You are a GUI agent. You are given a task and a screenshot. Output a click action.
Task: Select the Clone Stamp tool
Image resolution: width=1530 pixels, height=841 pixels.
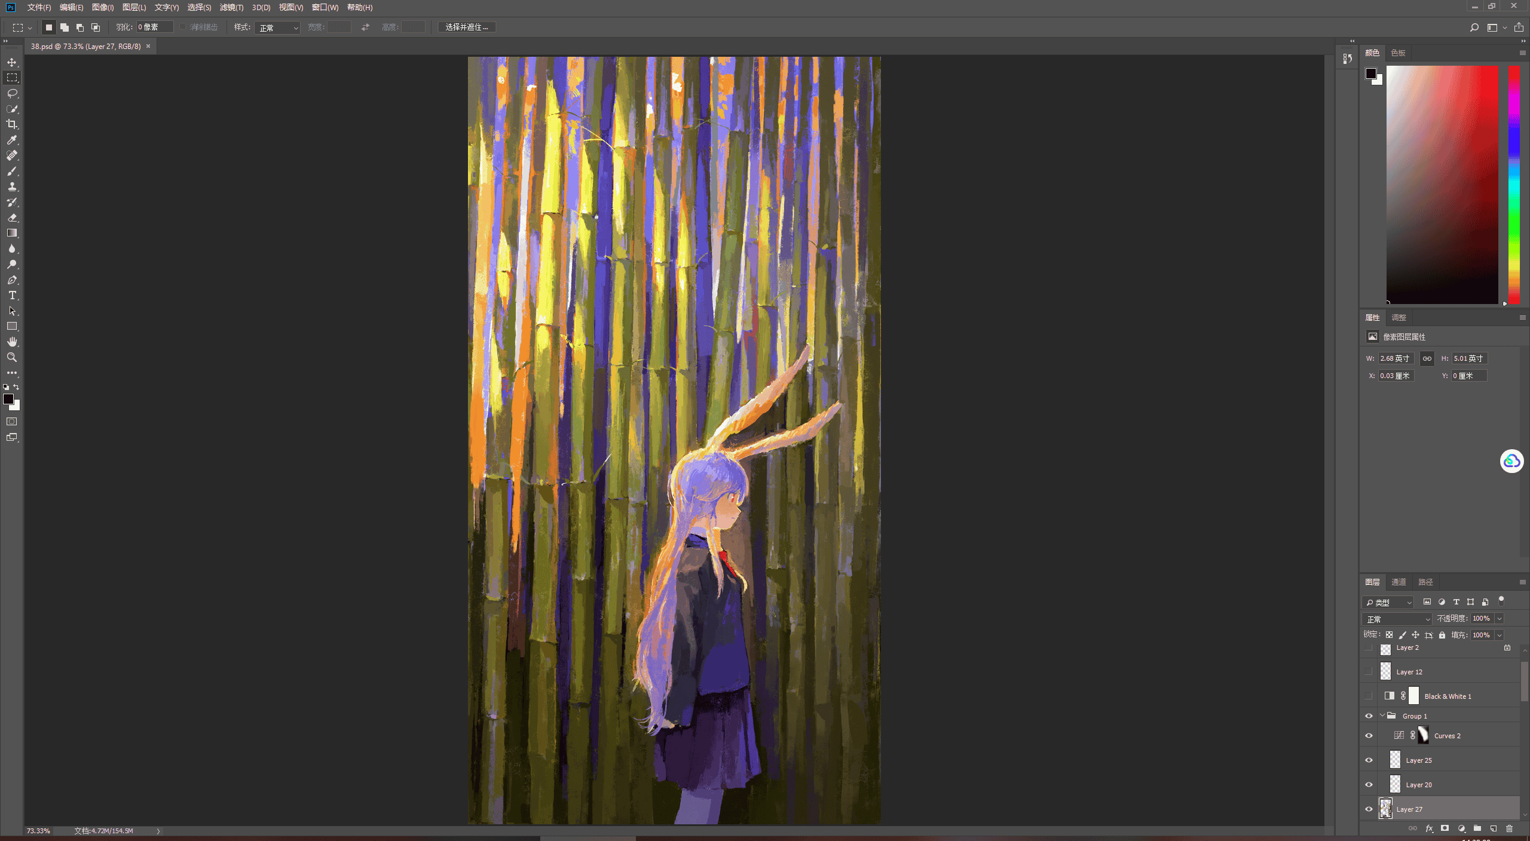point(12,186)
